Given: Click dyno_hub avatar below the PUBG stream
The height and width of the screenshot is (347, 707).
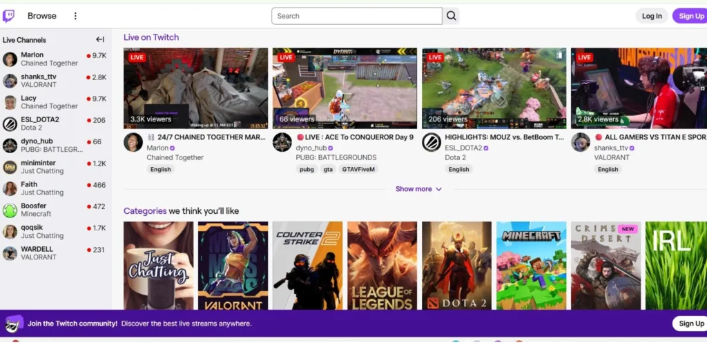Looking at the screenshot, I should [x=282, y=142].
